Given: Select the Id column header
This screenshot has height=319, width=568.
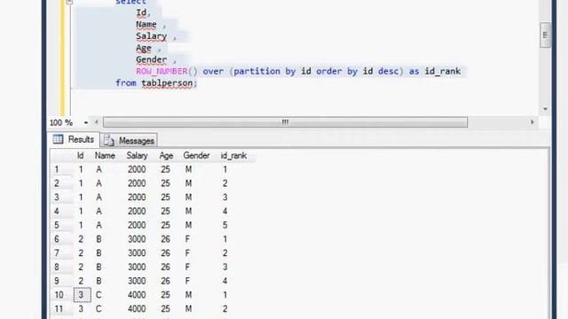Looking at the screenshot, I should coord(81,156).
